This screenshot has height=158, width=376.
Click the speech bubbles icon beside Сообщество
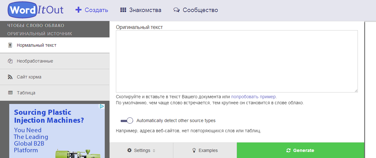click(176, 10)
